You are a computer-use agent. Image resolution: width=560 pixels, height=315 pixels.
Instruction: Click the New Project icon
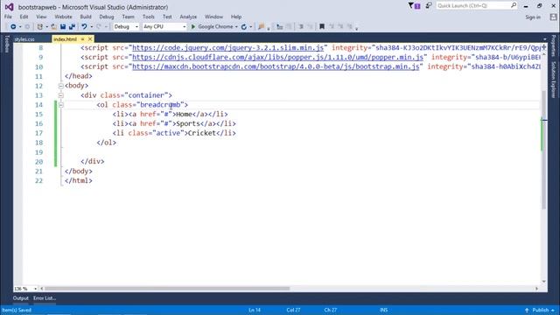[40, 27]
